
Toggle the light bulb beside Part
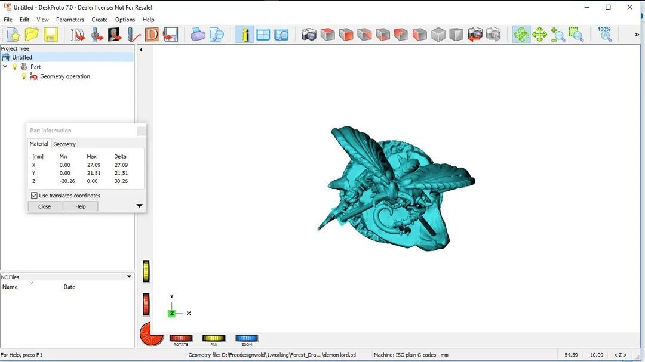[14, 67]
